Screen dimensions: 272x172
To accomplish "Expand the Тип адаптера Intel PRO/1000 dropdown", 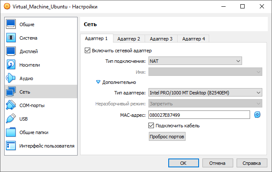I will 205,93.
